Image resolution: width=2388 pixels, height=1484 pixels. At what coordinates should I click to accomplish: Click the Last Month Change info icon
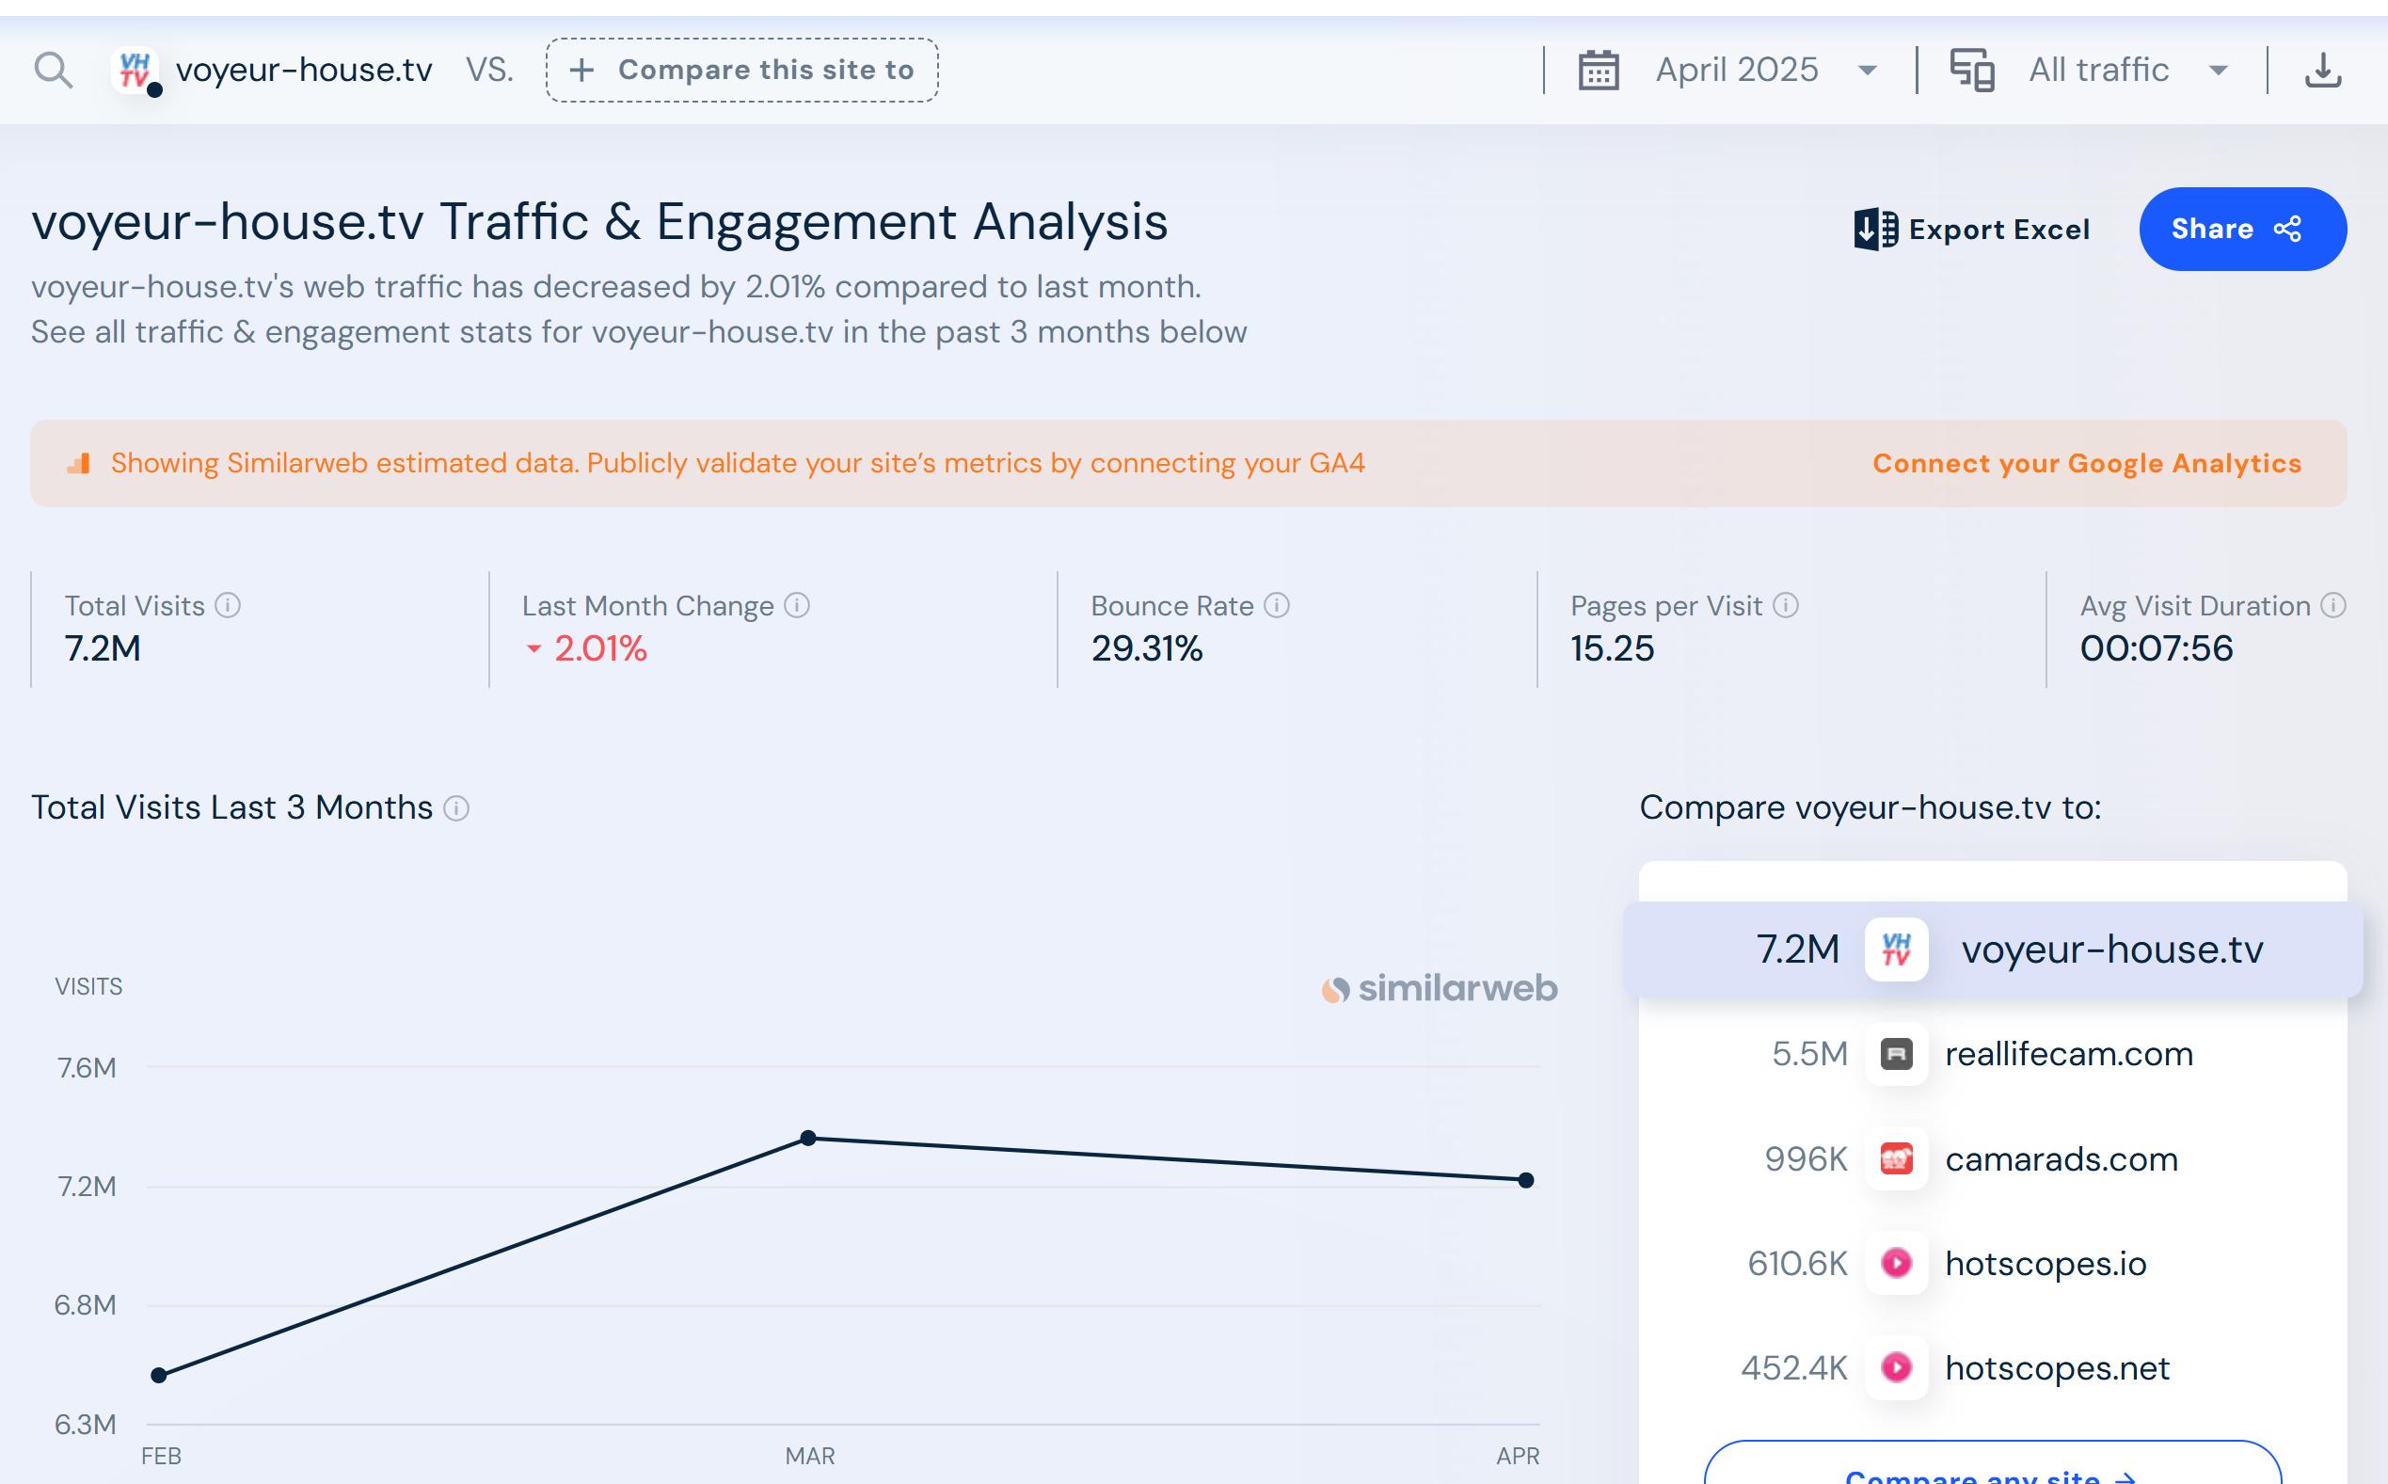click(x=798, y=606)
